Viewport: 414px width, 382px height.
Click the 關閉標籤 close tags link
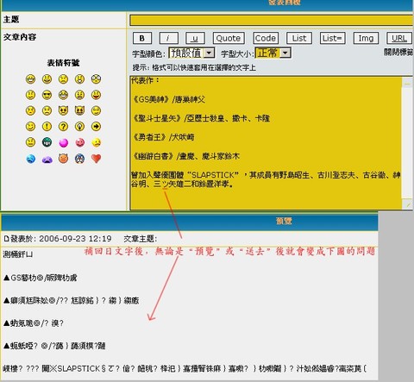[x=398, y=52]
